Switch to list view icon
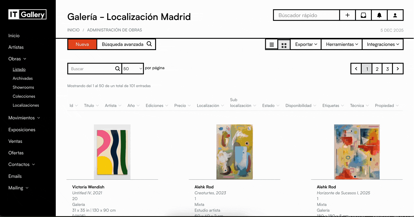This screenshot has width=414, height=217. click(x=272, y=45)
